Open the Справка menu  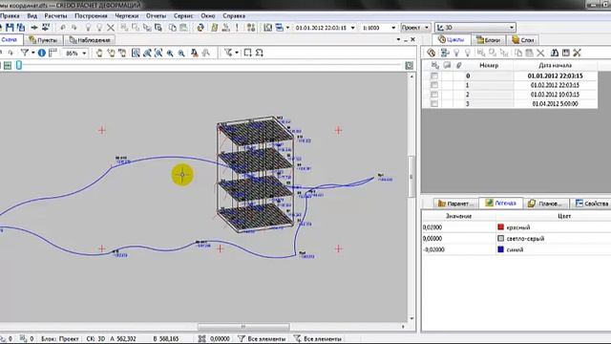point(234,16)
